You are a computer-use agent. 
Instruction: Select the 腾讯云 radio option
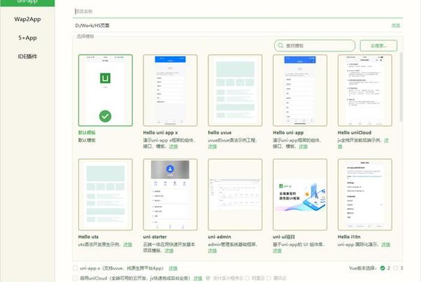click(269, 278)
